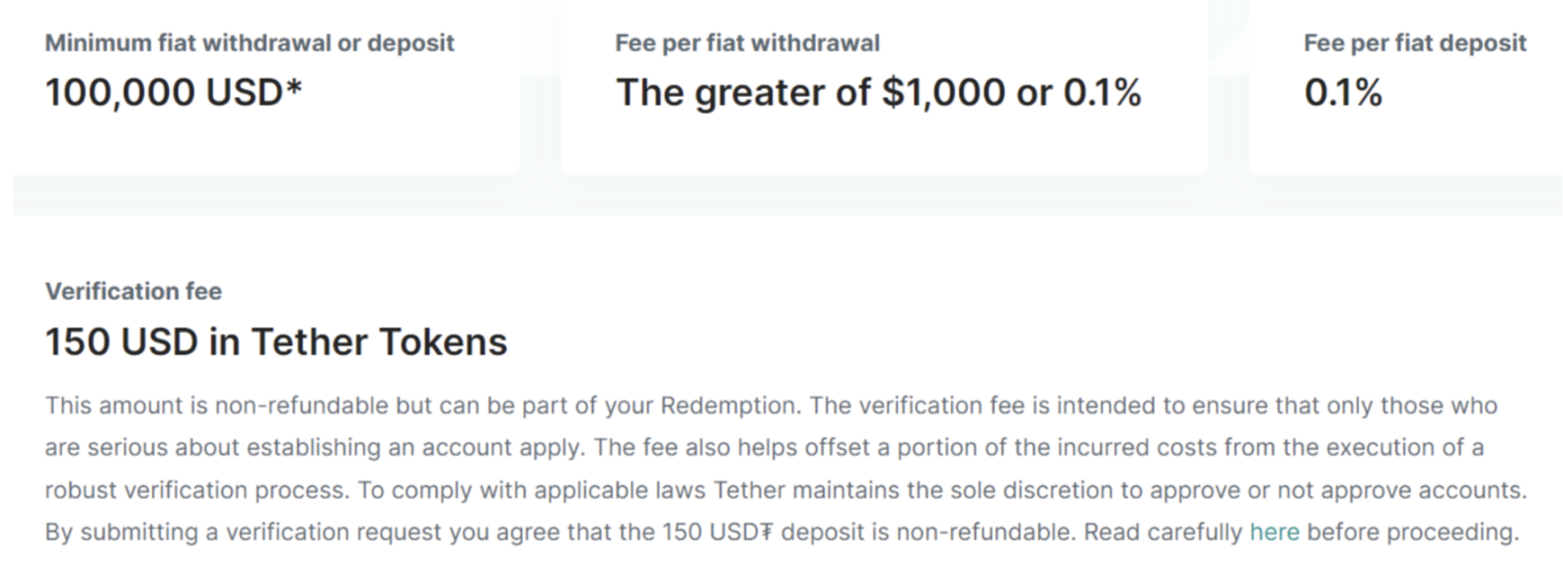The width and height of the screenshot is (1563, 584).
Task: Click the asterisk after 100,000 USD
Action: coord(294,89)
